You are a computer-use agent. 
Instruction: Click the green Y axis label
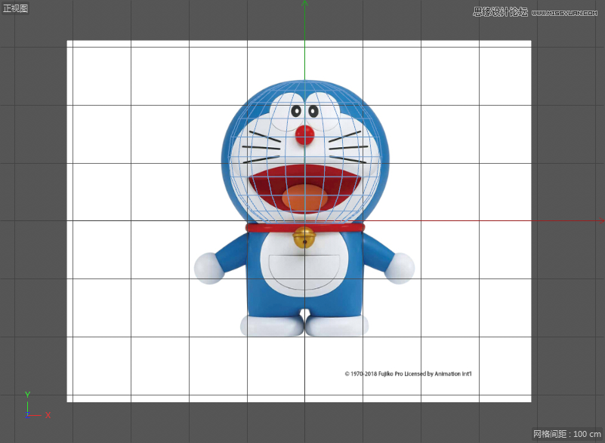click(28, 394)
